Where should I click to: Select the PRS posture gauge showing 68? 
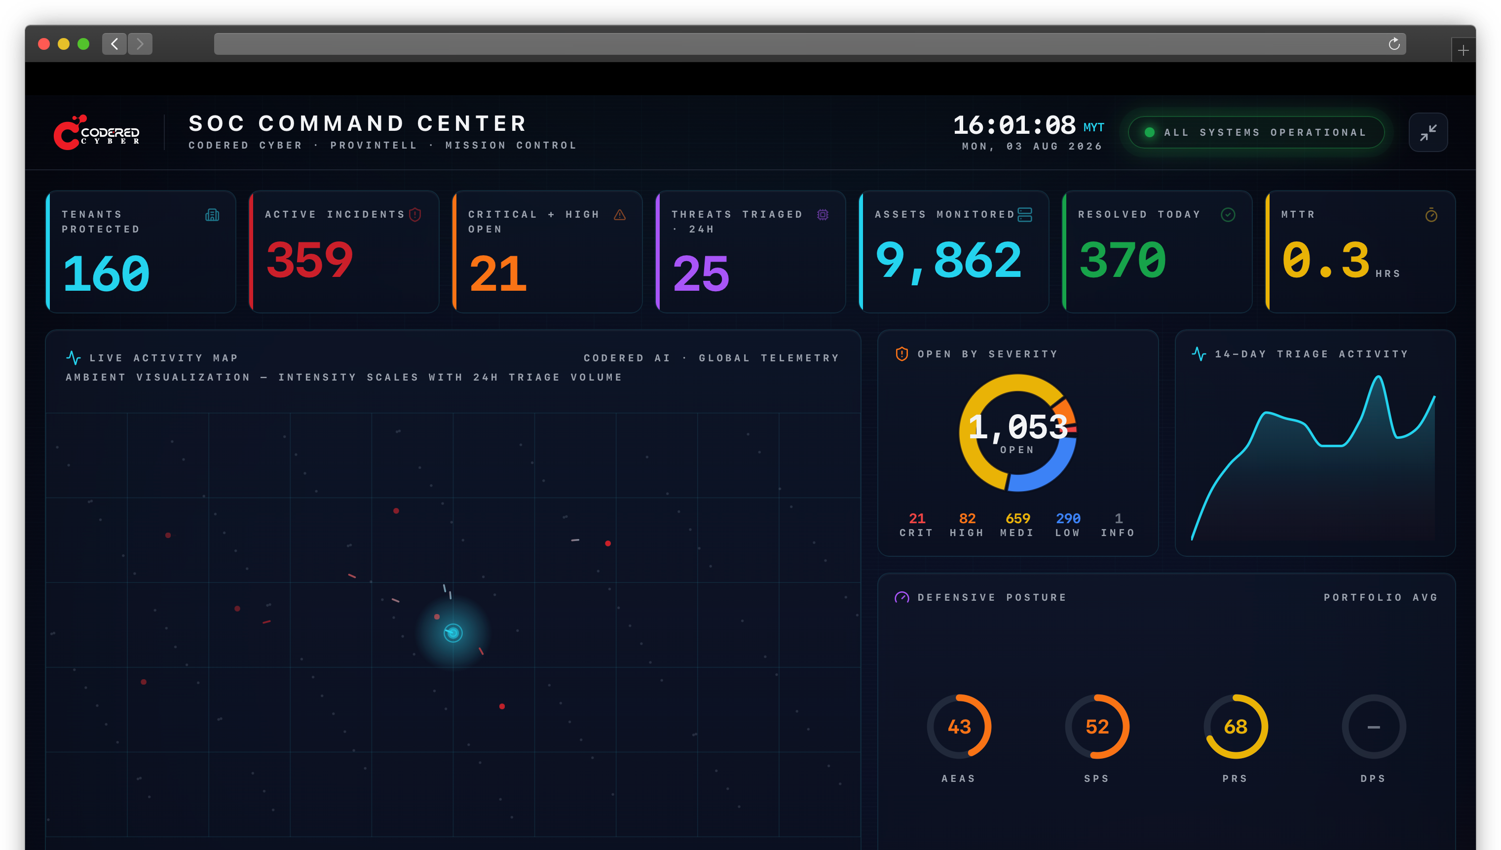click(1236, 727)
